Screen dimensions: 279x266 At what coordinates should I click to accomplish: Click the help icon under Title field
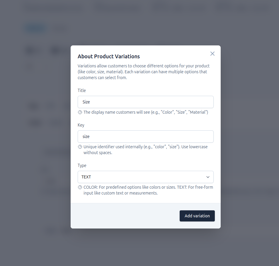[80, 112]
